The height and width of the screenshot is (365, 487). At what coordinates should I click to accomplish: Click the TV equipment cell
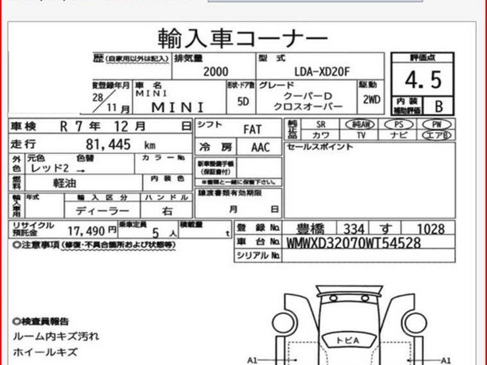click(x=361, y=135)
